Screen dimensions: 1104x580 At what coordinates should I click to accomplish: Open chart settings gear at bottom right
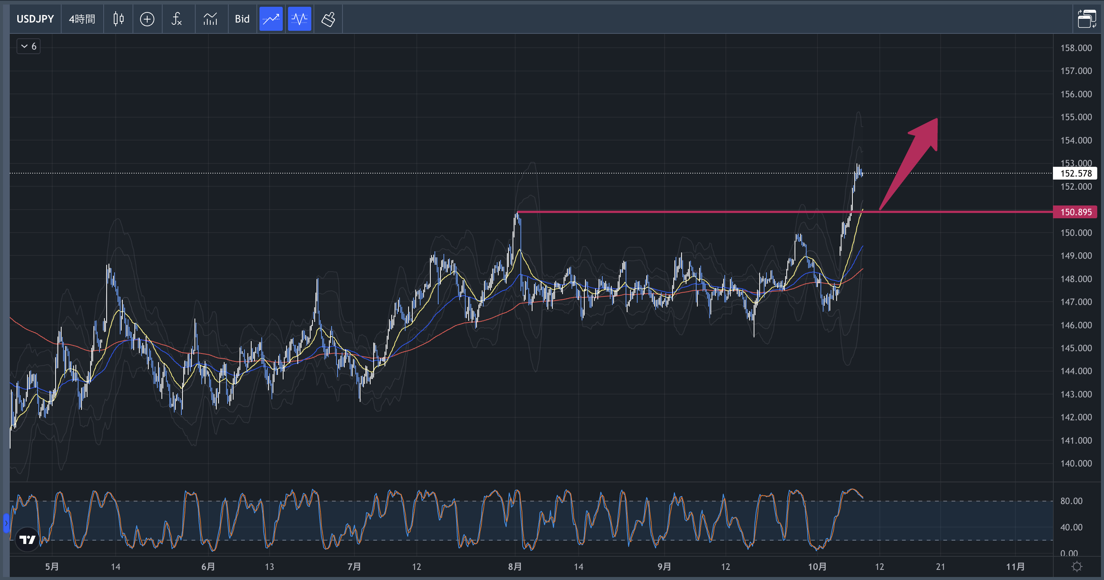pyautogui.click(x=1077, y=567)
